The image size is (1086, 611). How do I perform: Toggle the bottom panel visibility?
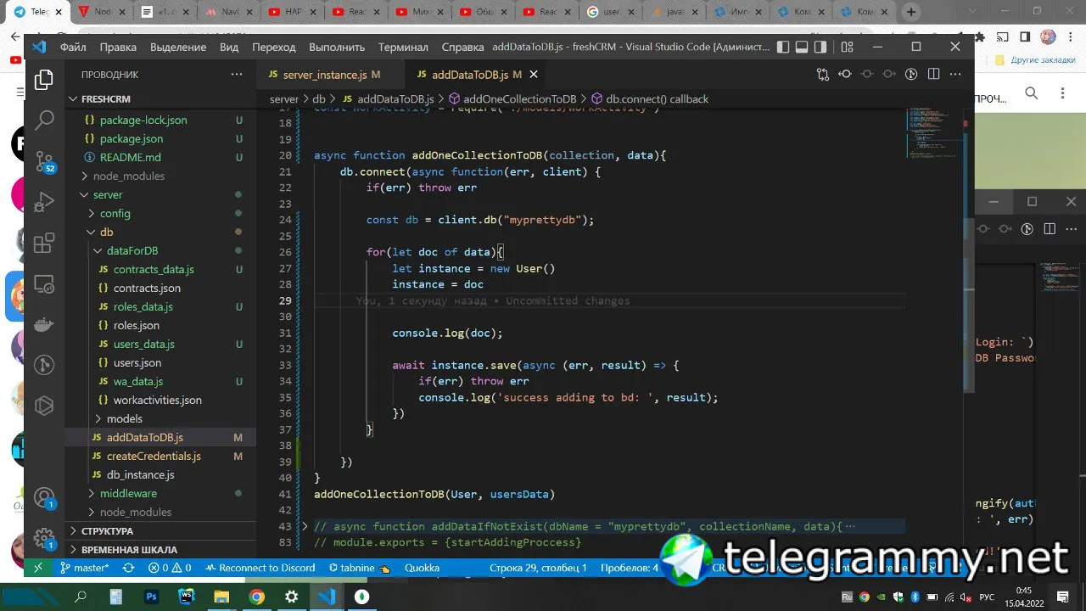[x=802, y=47]
